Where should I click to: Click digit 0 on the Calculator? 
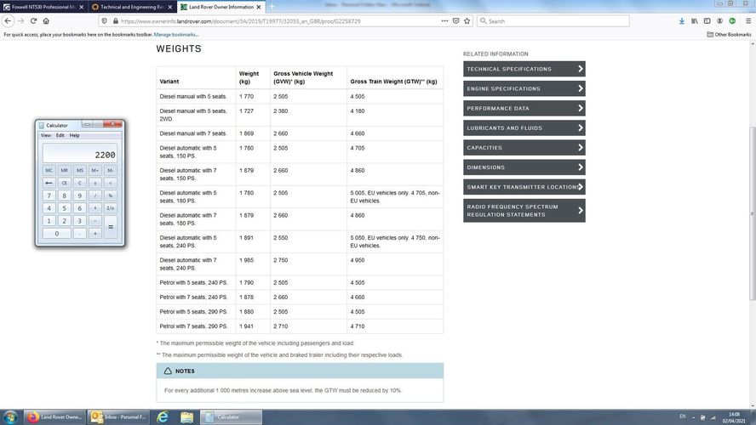point(56,234)
